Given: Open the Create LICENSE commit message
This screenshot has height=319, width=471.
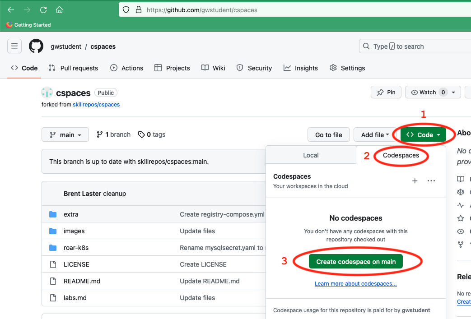Looking at the screenshot, I should tap(203, 264).
